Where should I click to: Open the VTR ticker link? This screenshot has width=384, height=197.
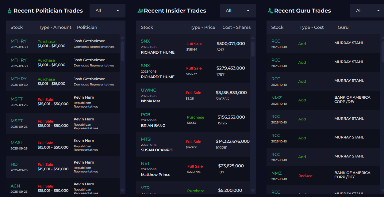tap(145, 188)
